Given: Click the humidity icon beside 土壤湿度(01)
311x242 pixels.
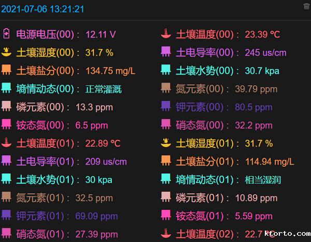Looking at the screenshot, I should (x=165, y=143).
